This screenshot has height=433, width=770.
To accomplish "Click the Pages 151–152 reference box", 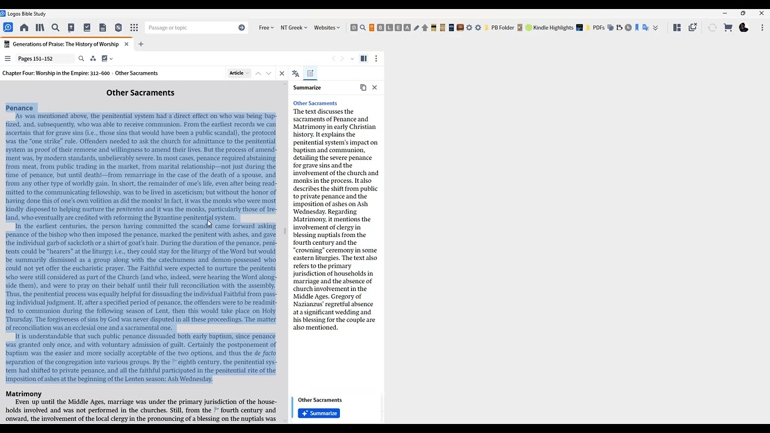I will 45,58.
